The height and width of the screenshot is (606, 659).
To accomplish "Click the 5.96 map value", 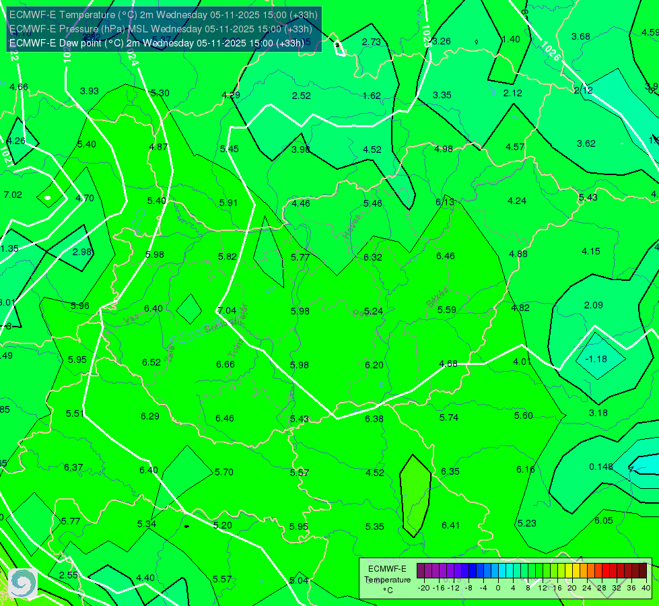I will click(x=80, y=306).
